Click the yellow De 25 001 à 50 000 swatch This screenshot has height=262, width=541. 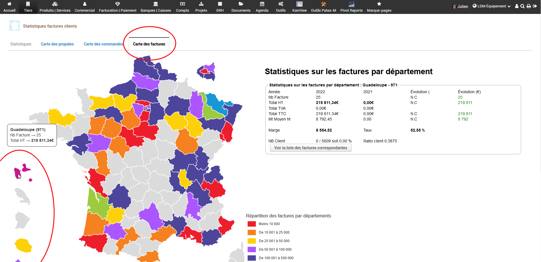click(252, 241)
